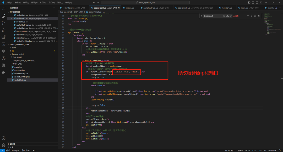Viewport: 283px width, 152px height.
Task: Click the remote window status bar icon
Action: [2, 150]
